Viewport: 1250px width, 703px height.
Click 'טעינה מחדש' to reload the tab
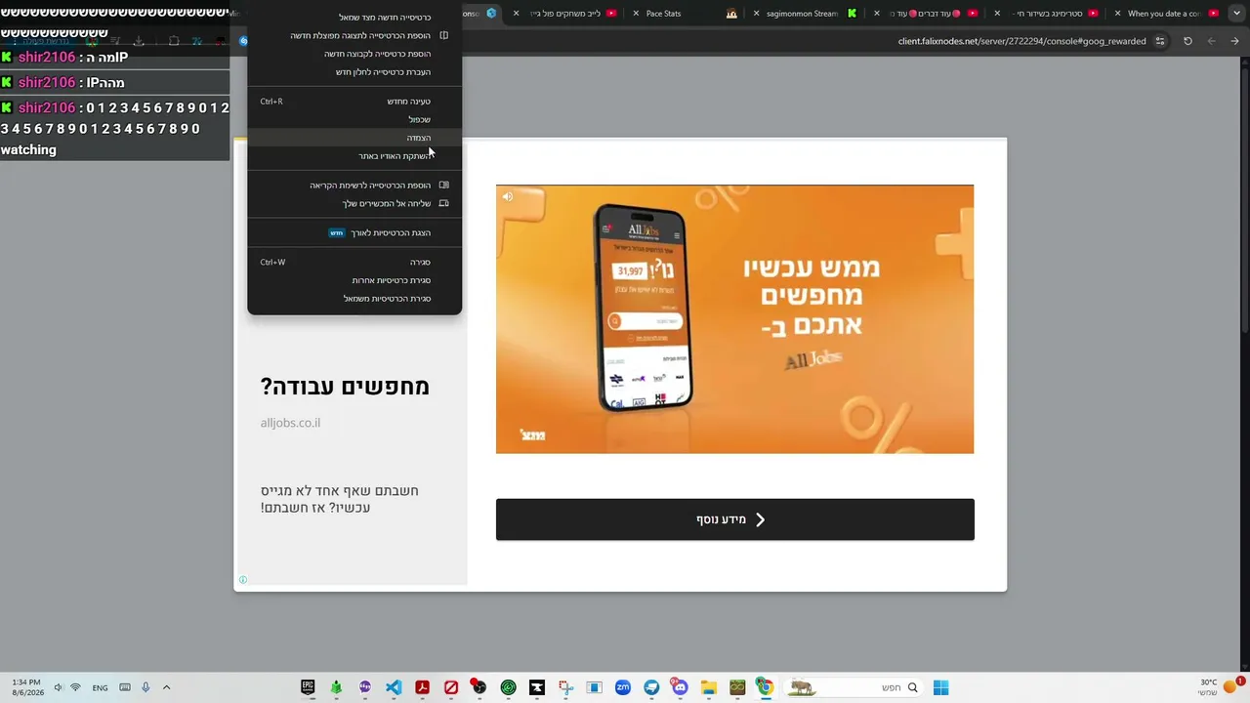tap(354, 102)
